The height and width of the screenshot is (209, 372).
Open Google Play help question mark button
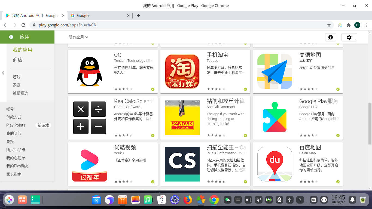[x=331, y=37]
